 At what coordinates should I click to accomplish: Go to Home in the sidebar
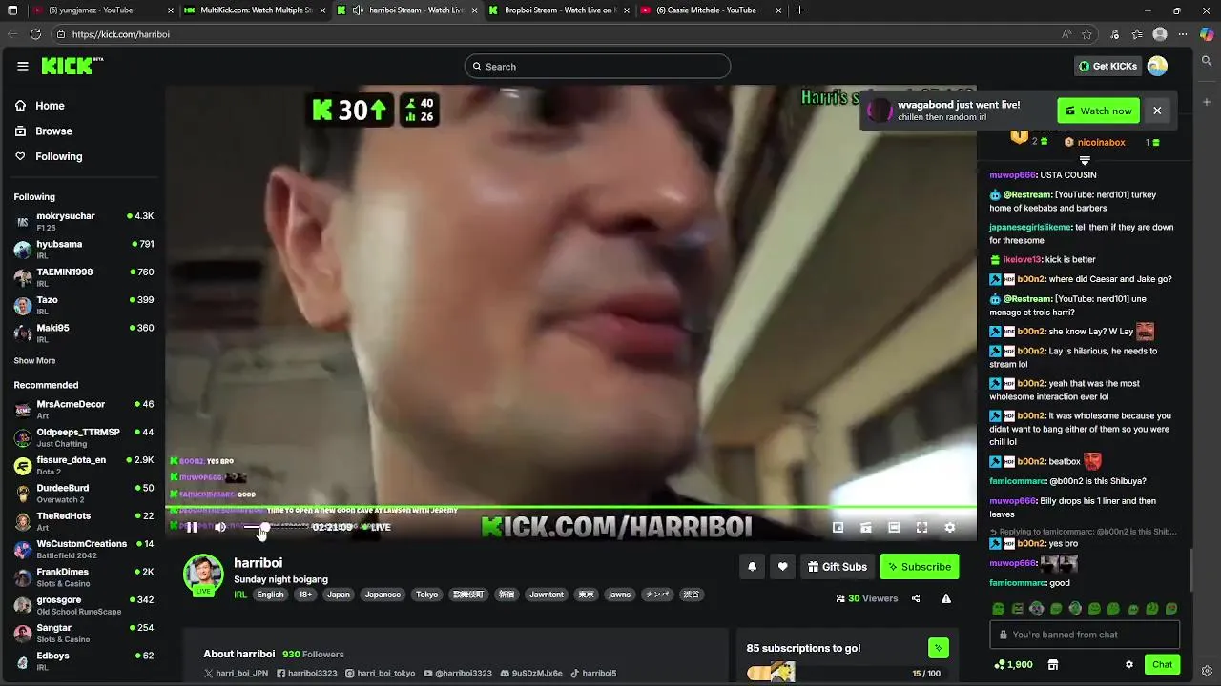[x=40, y=106]
